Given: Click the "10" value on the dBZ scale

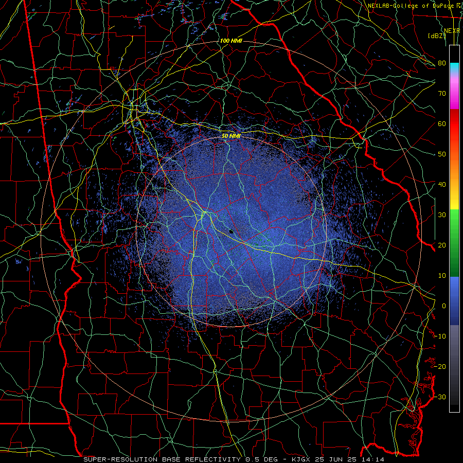Looking at the screenshot, I should point(442,276).
